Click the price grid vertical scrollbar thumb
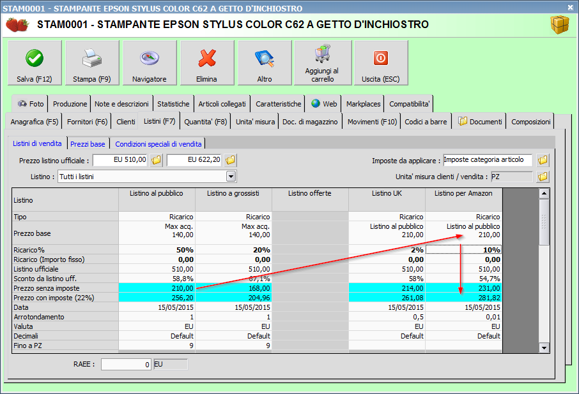Viewport: 579px width, 394px height. 544,222
